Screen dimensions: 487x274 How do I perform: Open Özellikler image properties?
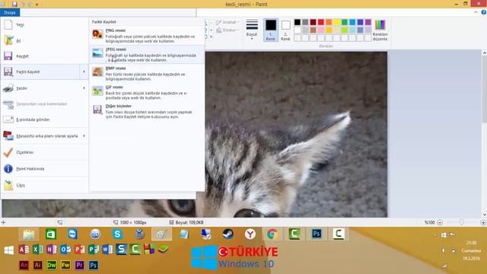point(44,152)
